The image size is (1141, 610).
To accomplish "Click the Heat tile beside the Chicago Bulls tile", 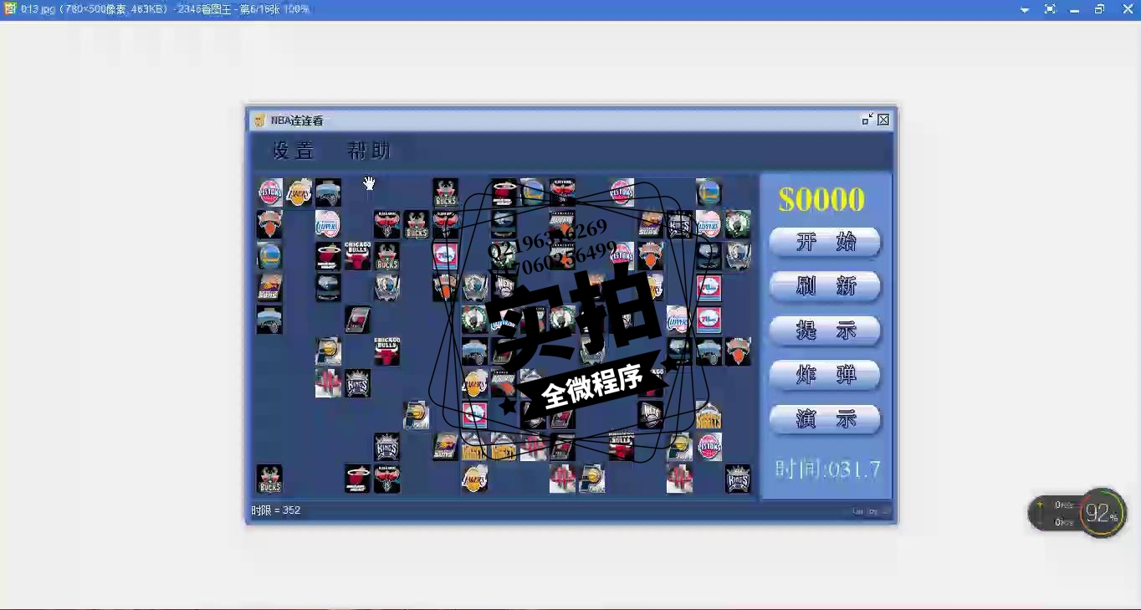I will pyautogui.click(x=328, y=256).
